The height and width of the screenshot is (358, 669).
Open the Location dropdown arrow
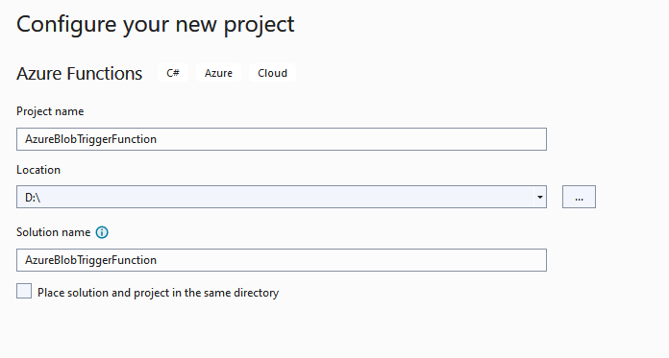click(x=540, y=197)
